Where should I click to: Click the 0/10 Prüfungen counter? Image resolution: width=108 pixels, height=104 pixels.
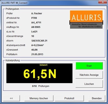40,86
